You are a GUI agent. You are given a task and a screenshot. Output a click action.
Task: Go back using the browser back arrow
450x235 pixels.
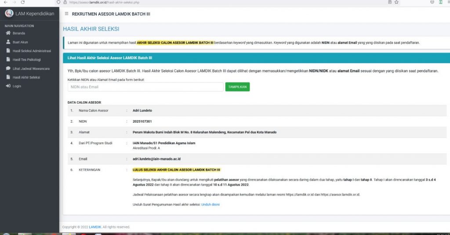tap(4, 2)
